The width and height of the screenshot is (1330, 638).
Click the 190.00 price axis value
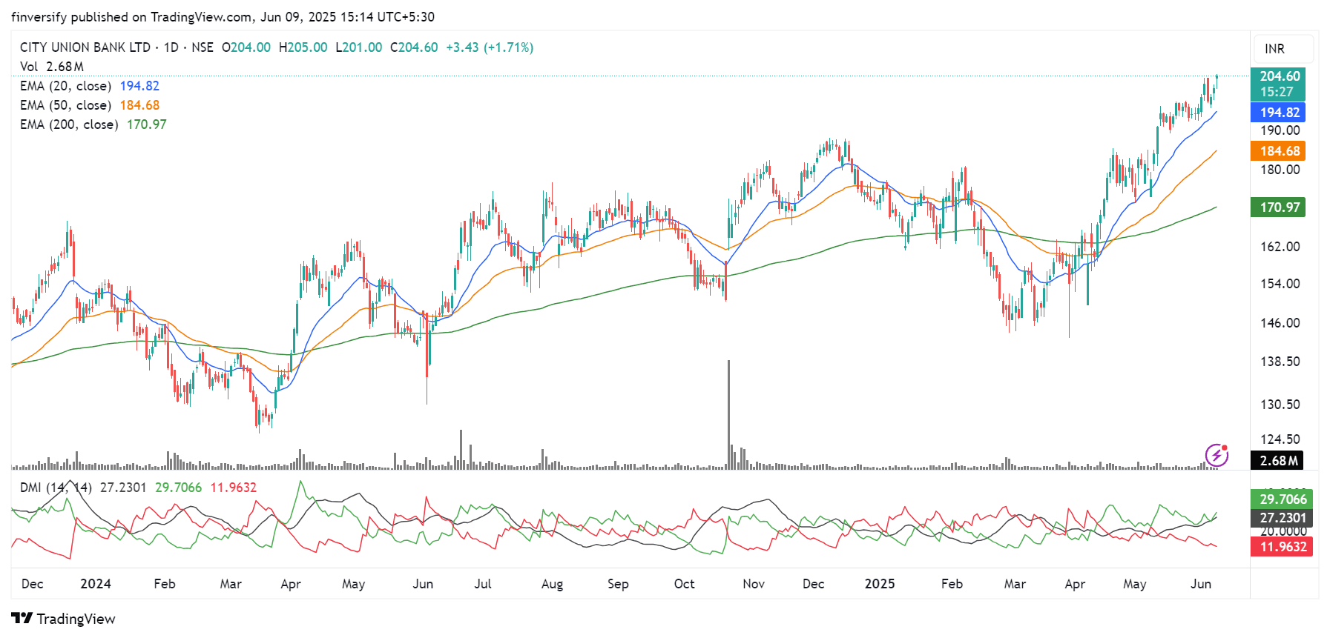click(1280, 130)
